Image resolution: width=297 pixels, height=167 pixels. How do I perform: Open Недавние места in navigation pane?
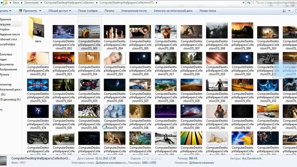click(10, 34)
